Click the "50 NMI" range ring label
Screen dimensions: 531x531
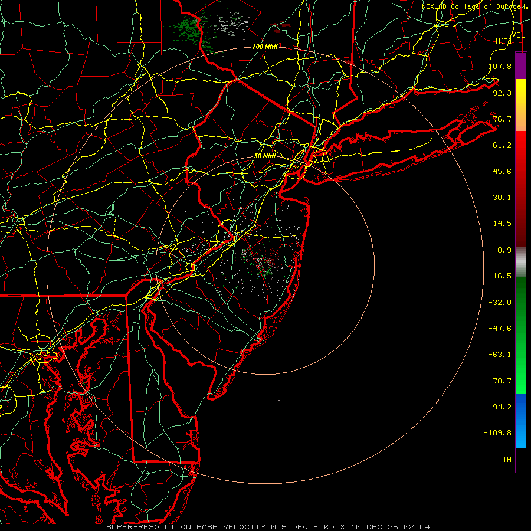pos(265,156)
